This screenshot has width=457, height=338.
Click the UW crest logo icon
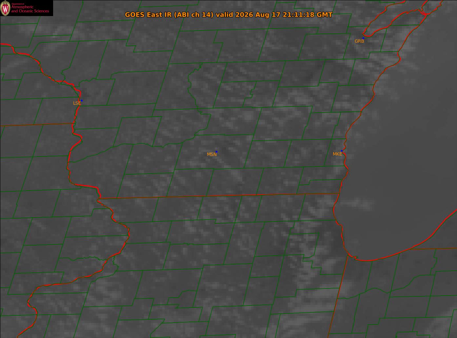coord(5,8)
